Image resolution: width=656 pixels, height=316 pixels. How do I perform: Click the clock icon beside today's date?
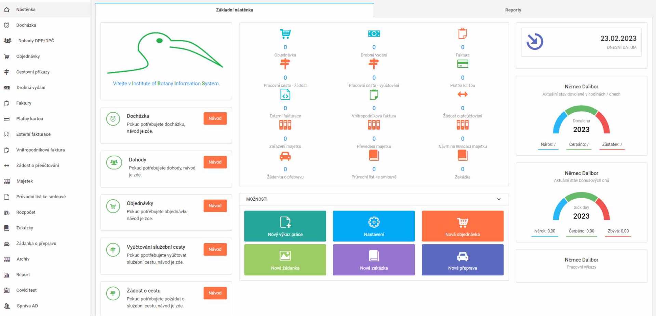coord(535,42)
